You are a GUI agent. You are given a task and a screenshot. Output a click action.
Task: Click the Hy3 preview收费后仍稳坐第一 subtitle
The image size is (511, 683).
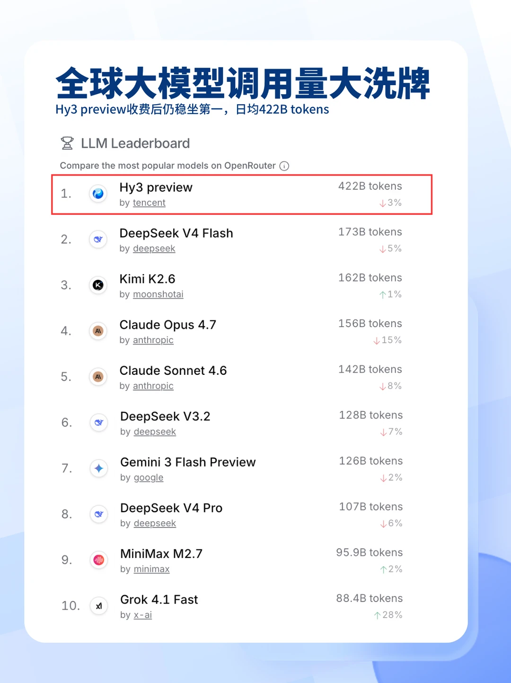[x=192, y=109]
